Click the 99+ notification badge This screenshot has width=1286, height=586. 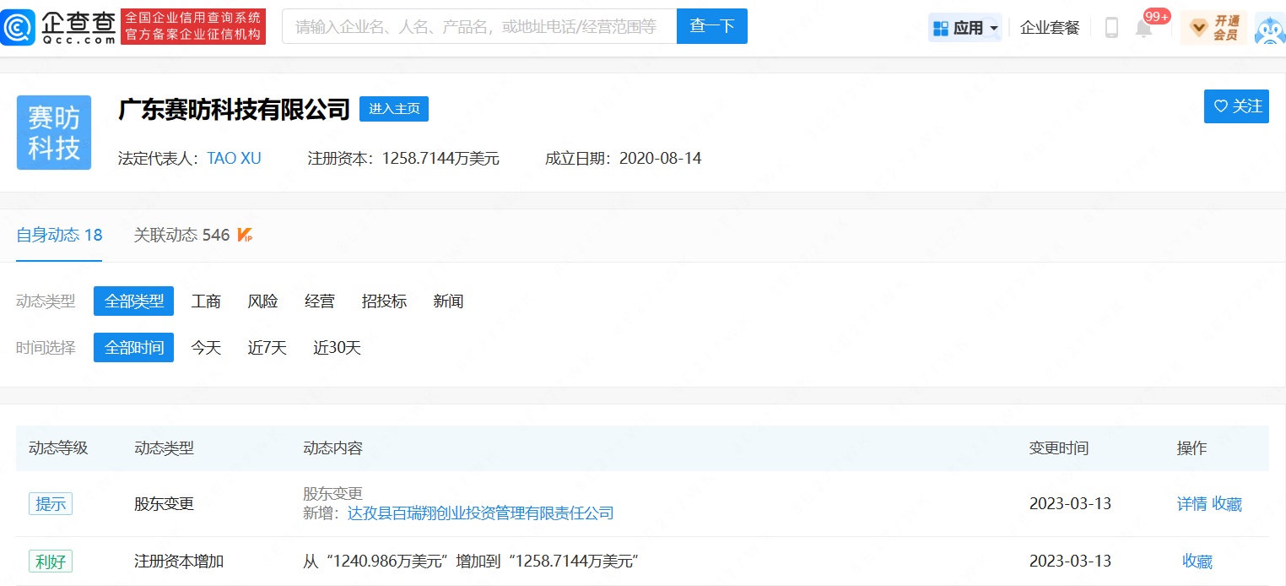point(1157,16)
